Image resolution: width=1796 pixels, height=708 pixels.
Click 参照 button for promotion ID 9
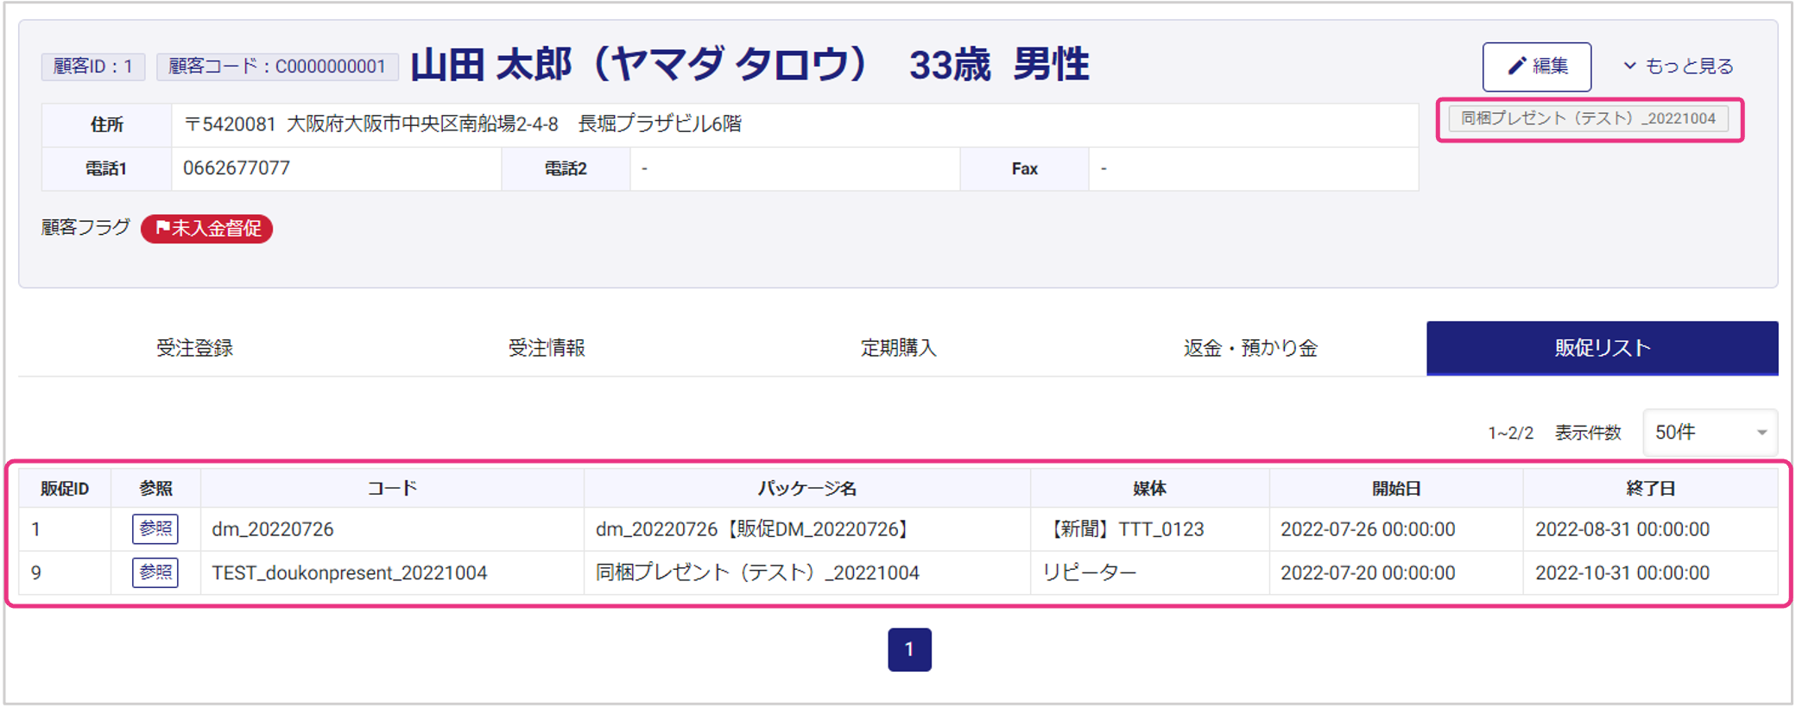click(155, 572)
